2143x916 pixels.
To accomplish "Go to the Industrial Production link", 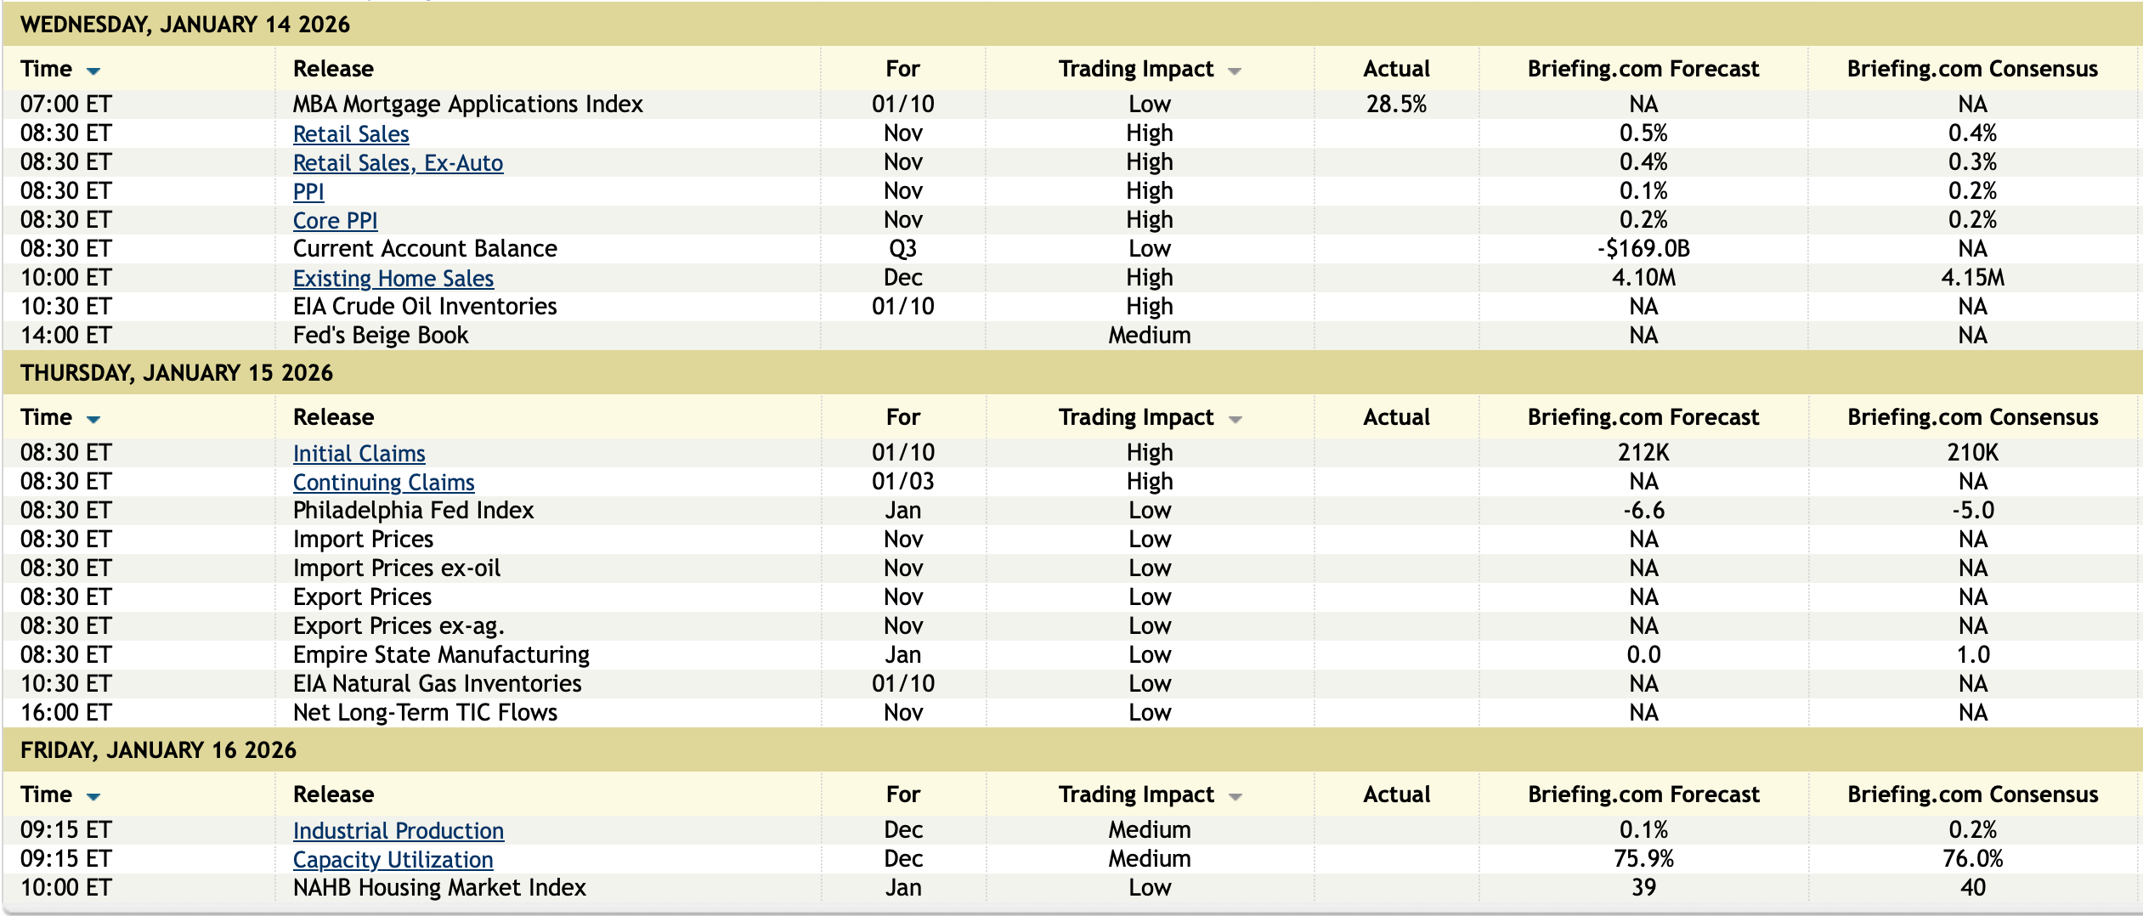I will pos(398,831).
